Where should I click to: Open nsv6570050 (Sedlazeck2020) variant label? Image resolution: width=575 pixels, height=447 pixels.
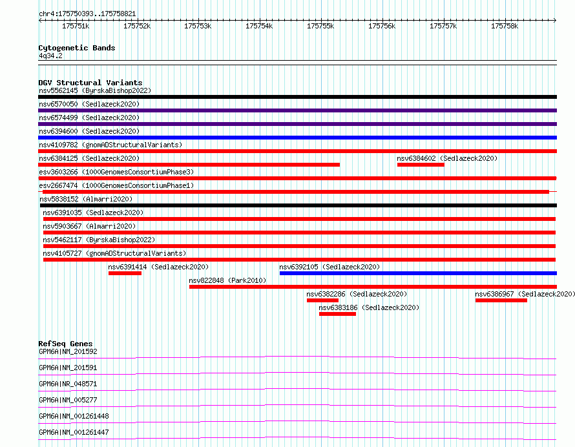[x=89, y=104]
